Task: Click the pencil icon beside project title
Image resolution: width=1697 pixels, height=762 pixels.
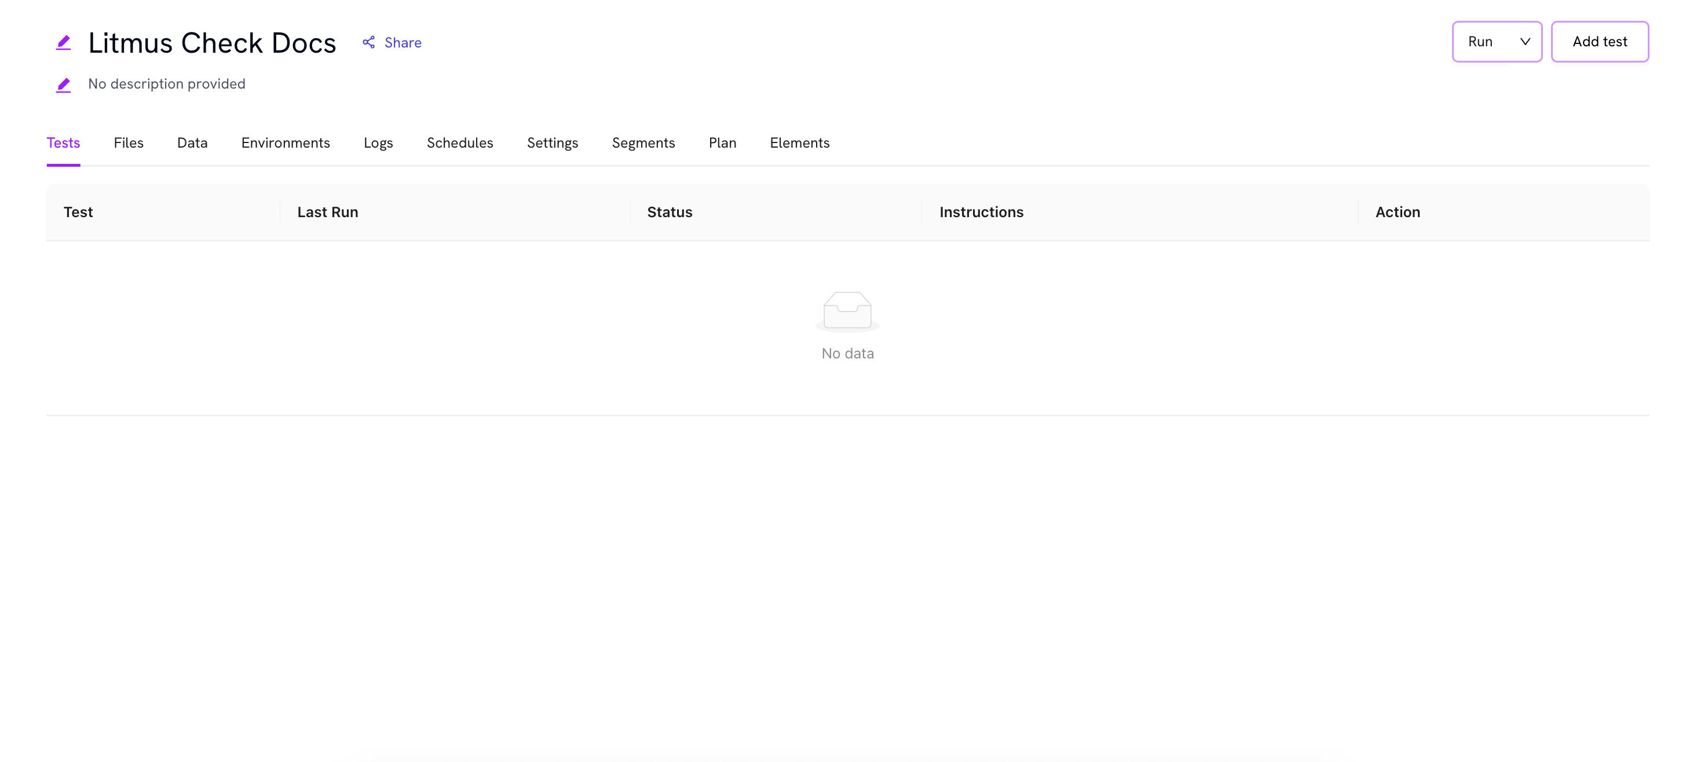Action: point(63,43)
